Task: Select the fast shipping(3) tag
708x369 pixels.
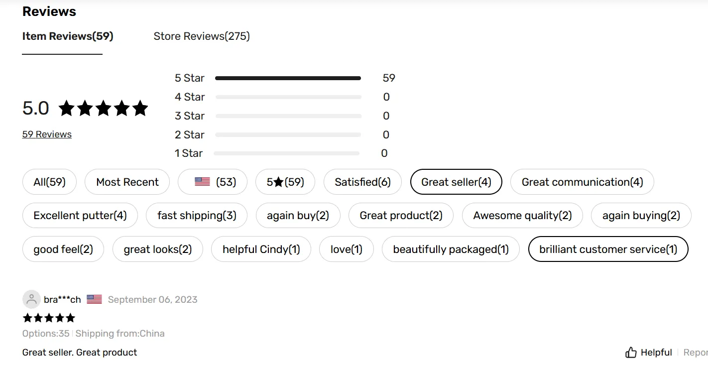Action: point(197,216)
